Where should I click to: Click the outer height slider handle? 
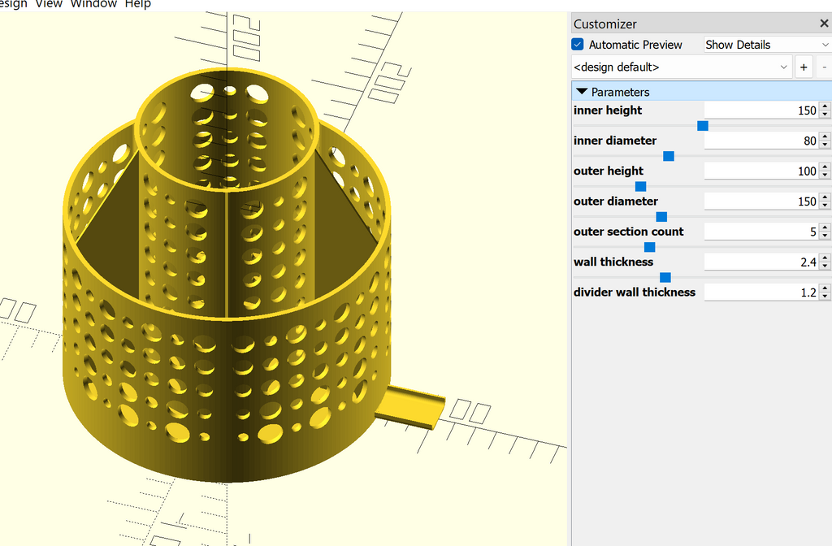click(x=640, y=186)
